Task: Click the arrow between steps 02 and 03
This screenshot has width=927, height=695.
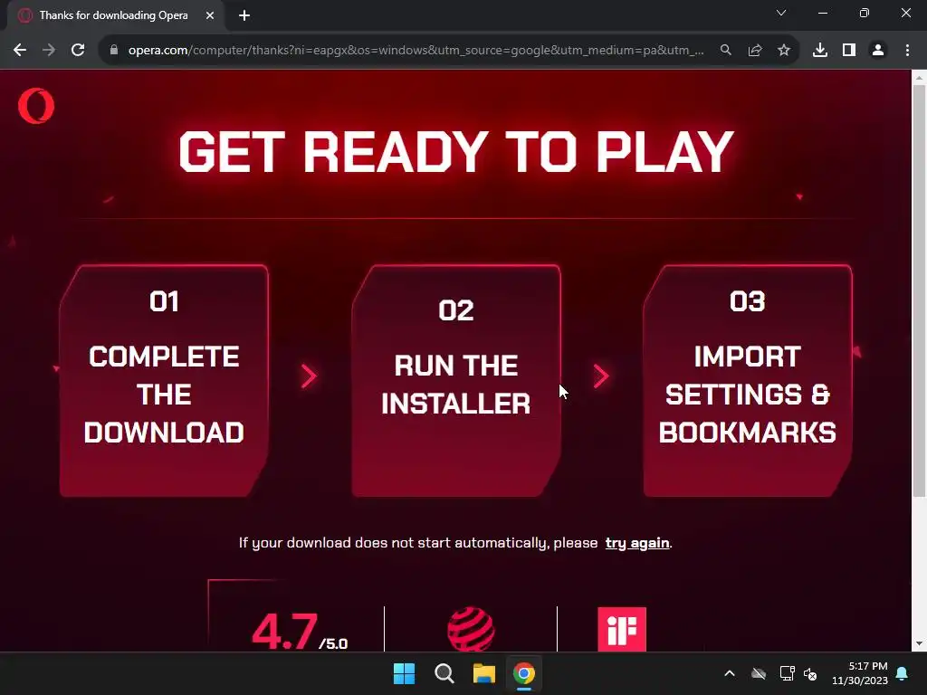Action: (x=601, y=376)
